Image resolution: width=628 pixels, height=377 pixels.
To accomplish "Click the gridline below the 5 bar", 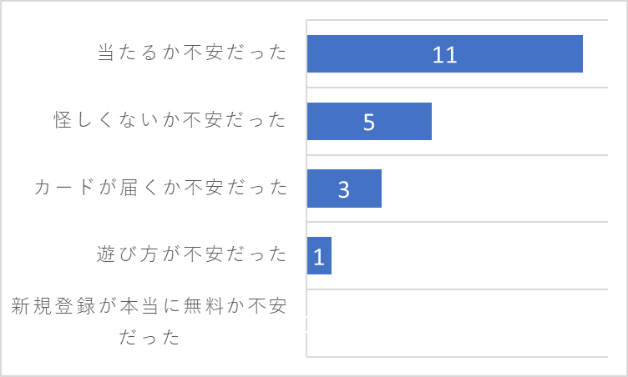I will click(458, 154).
